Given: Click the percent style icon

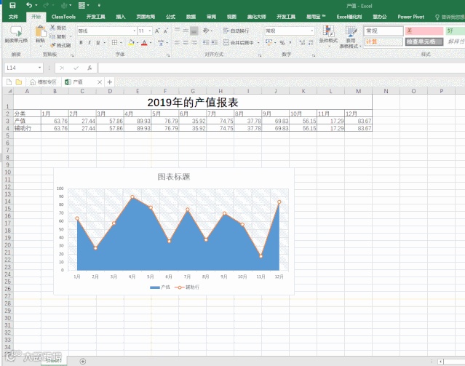Looking at the screenshot, I should [282, 43].
